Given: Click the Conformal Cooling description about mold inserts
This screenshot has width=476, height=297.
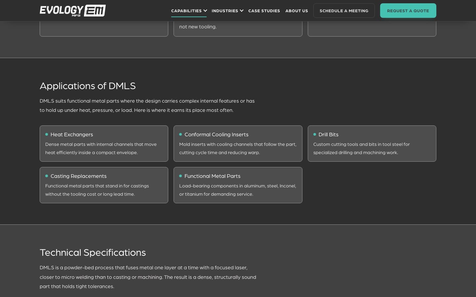Looking at the screenshot, I should 238,148.
